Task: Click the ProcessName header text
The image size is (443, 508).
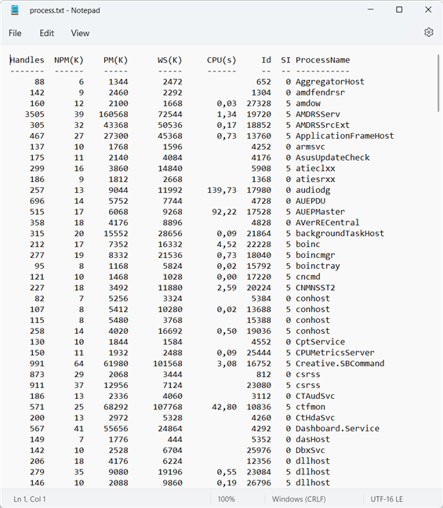Action: point(323,60)
